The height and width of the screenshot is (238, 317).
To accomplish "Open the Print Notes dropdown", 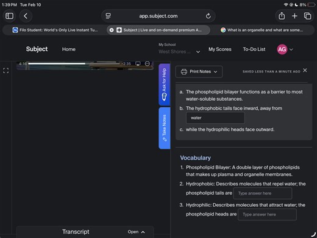I will (x=199, y=71).
